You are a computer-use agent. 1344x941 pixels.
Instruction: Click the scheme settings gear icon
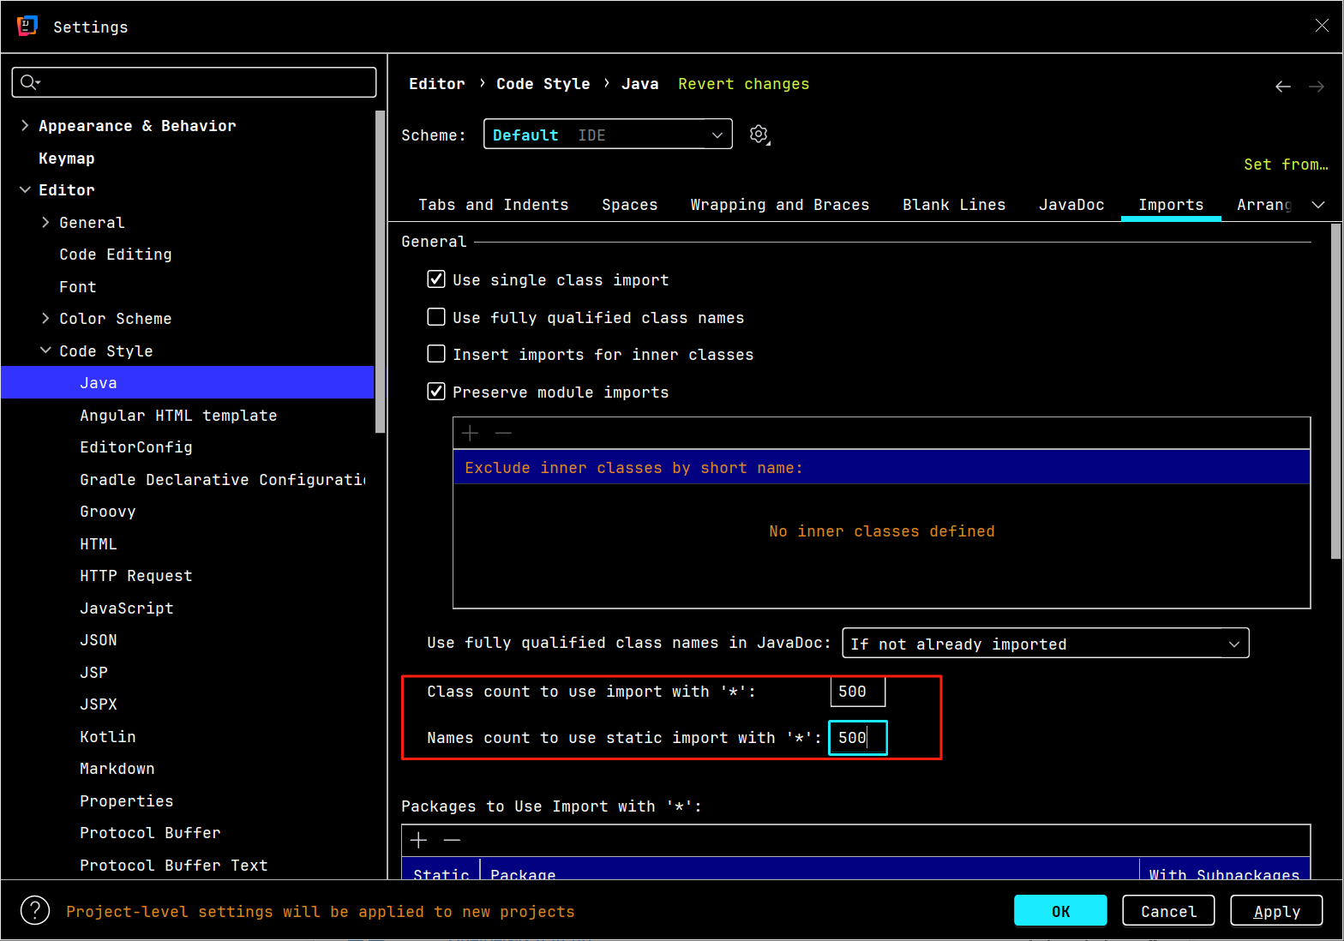click(759, 135)
